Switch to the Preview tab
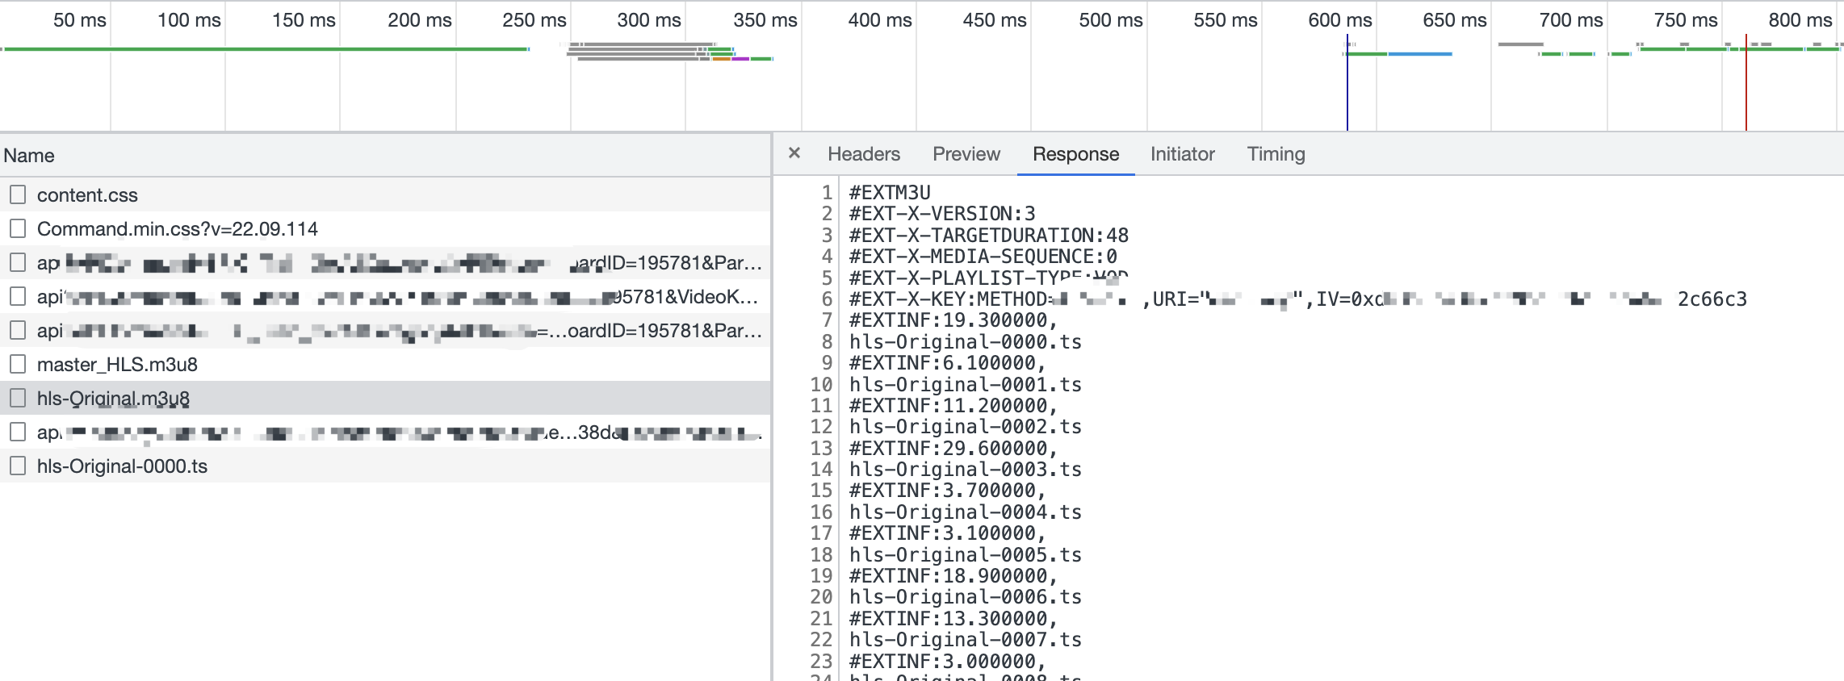Viewport: 1844px width, 681px height. pos(966,154)
